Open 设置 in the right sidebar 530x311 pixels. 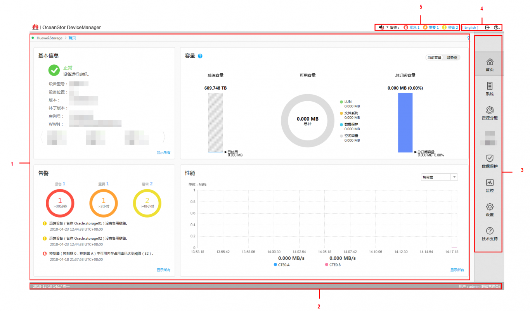tap(490, 209)
